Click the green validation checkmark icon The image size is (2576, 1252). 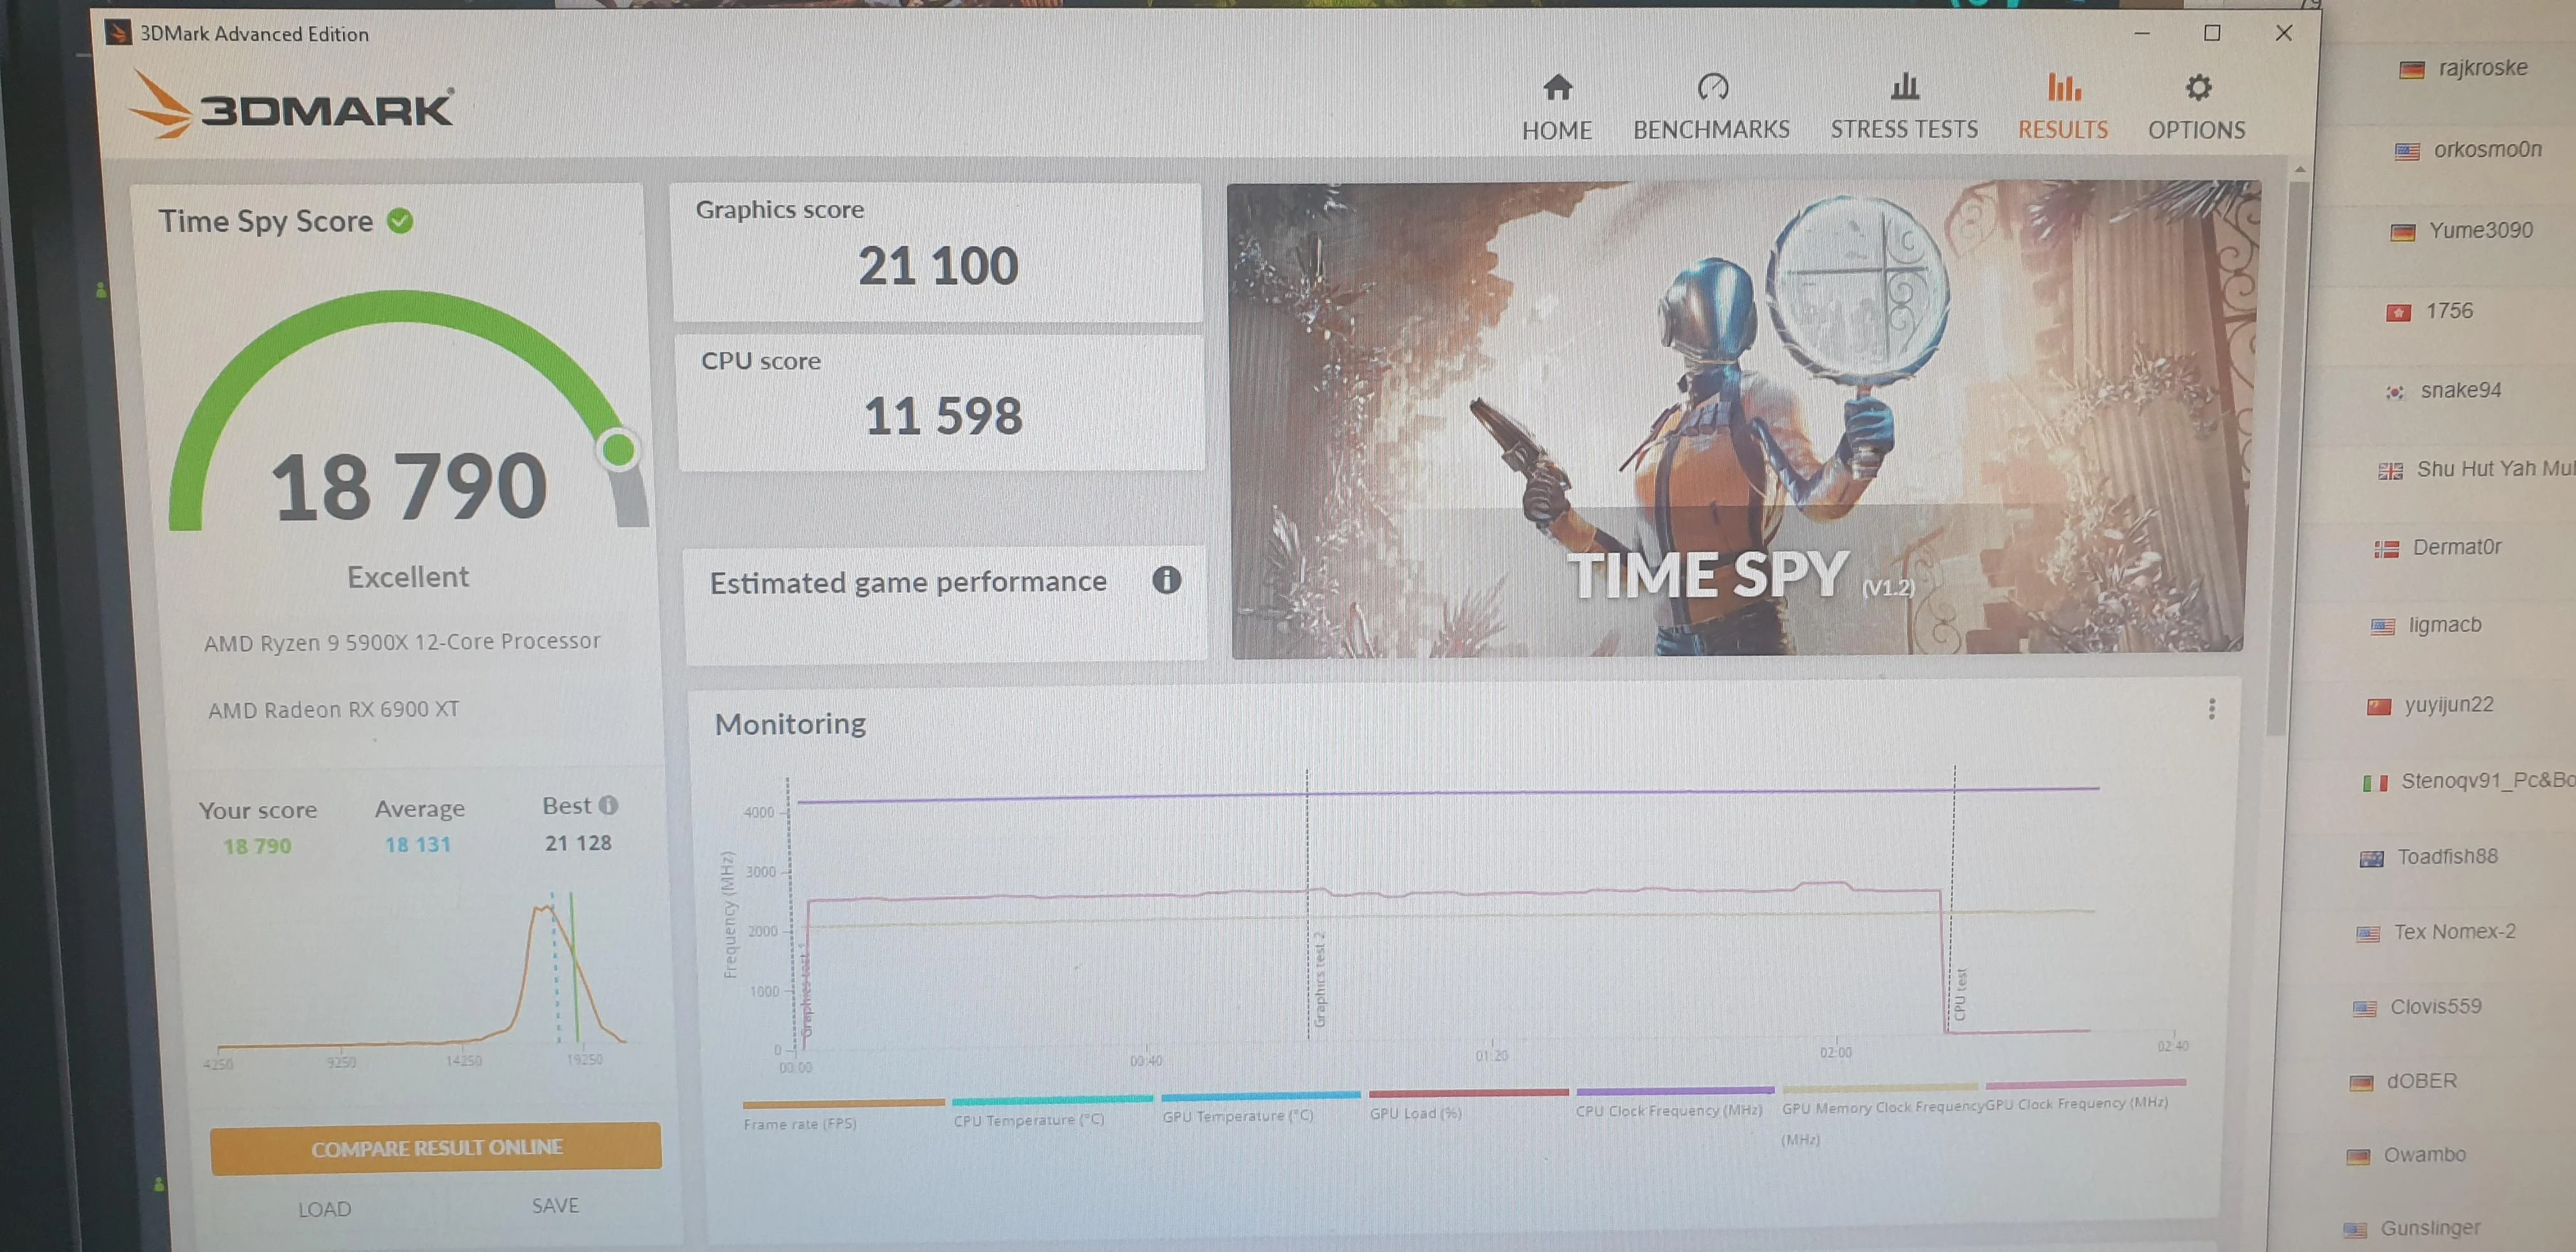point(400,220)
